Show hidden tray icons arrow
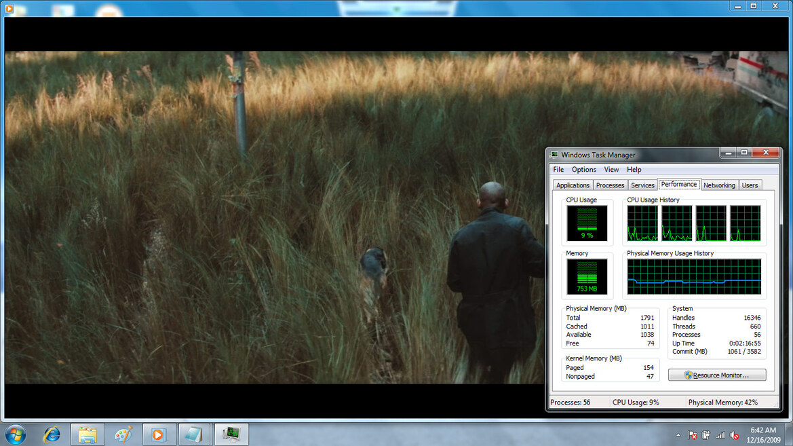The width and height of the screenshot is (793, 446). [x=678, y=435]
